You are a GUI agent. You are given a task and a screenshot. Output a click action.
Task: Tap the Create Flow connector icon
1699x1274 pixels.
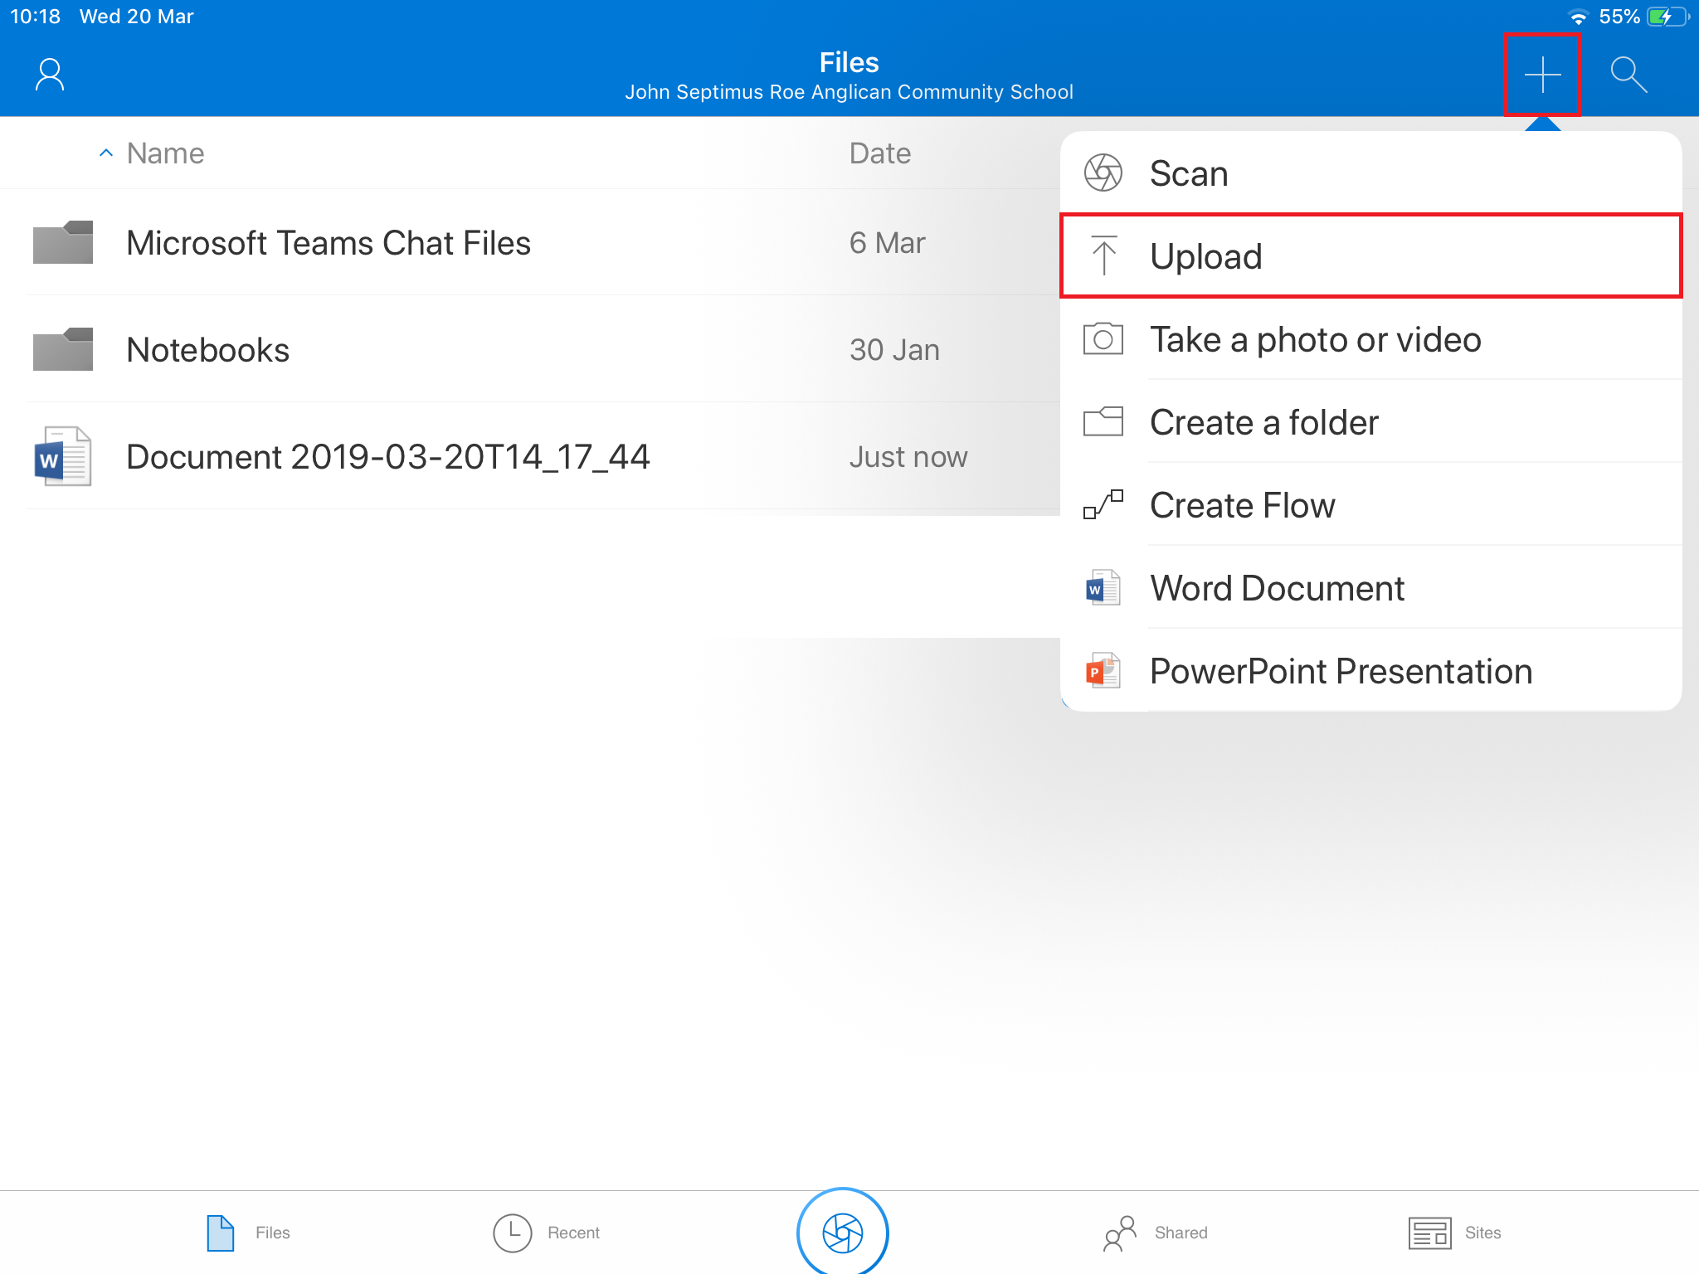(1103, 504)
